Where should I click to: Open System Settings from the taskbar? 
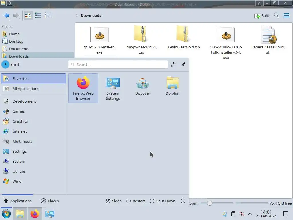[x=50, y=214]
